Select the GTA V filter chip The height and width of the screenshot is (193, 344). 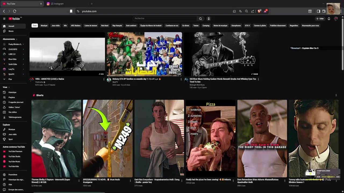coord(247,26)
